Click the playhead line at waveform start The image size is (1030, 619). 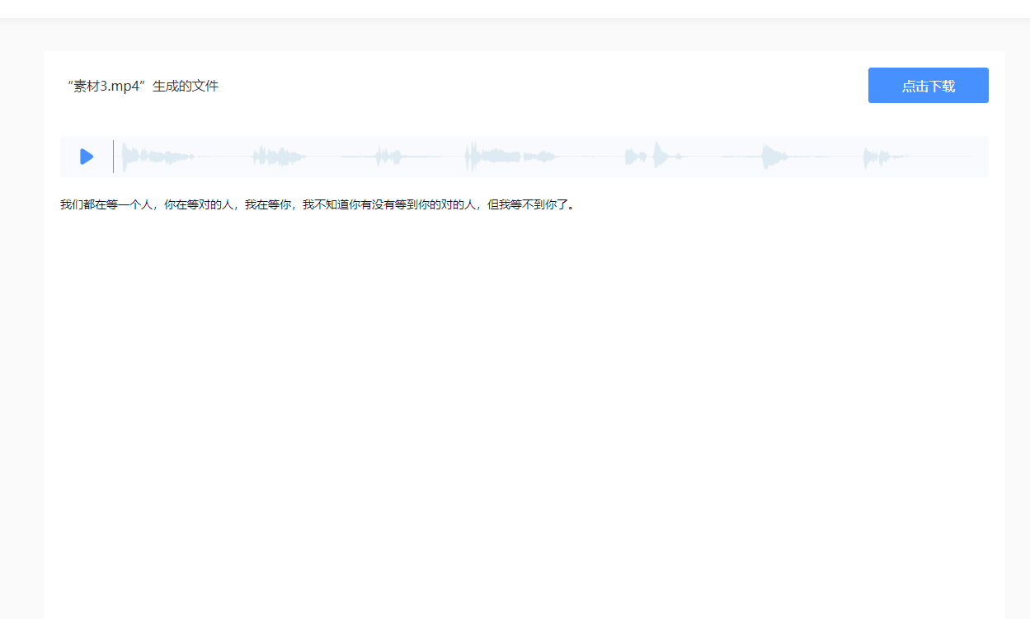[x=113, y=156]
